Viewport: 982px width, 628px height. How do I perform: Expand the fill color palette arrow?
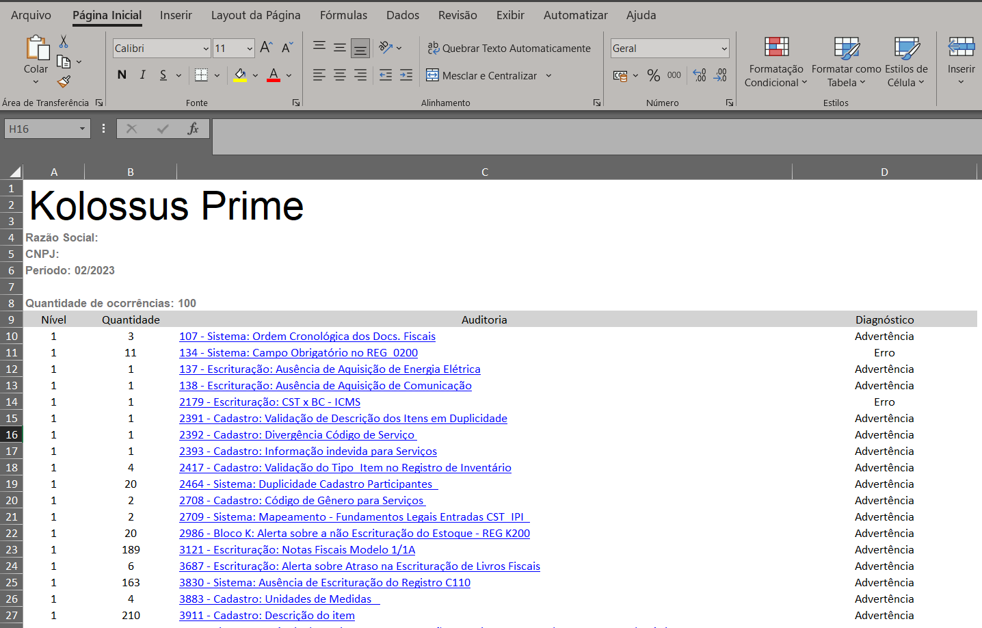255,75
